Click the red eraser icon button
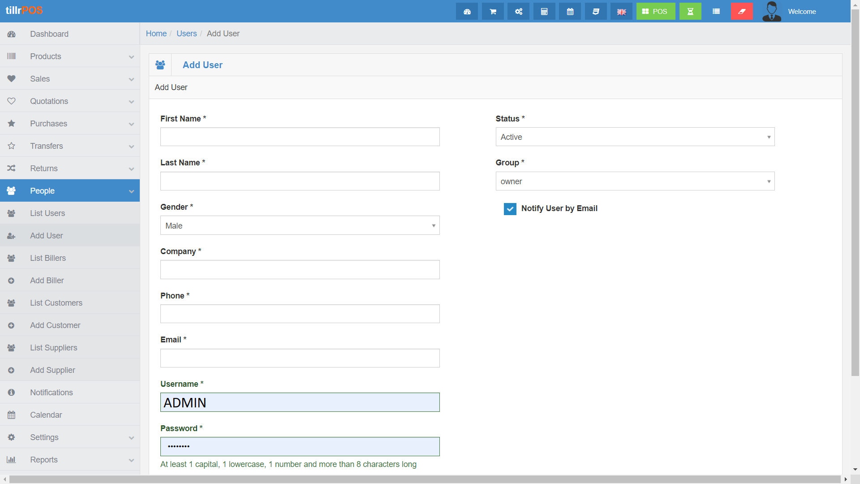The image size is (860, 484). coord(742,12)
